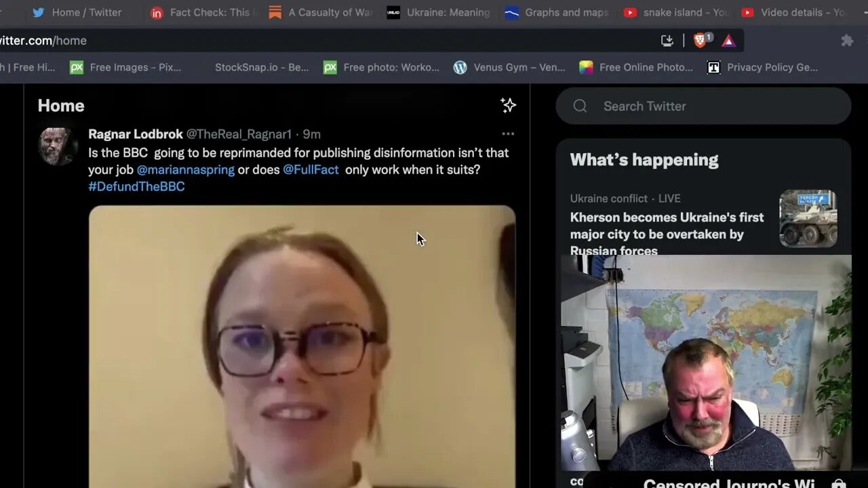
Task: Open Kherson becomes Ukraine's first major city story
Action: tap(667, 234)
